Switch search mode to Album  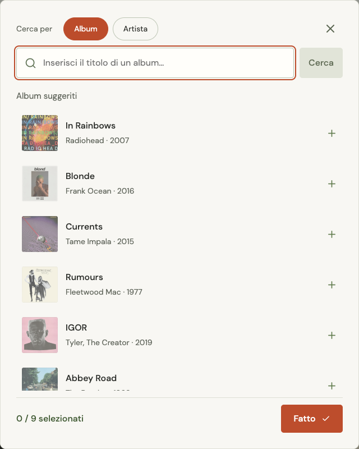(x=86, y=29)
